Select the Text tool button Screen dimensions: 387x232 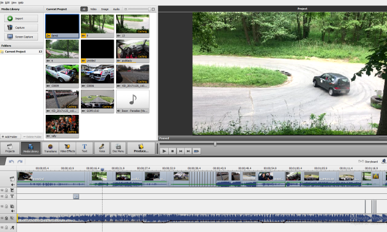[84, 148]
